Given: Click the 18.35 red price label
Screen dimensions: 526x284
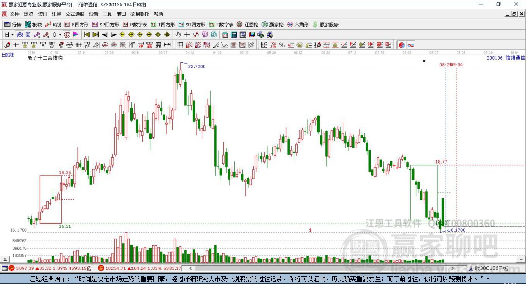Looking at the screenshot, I should tap(65, 172).
